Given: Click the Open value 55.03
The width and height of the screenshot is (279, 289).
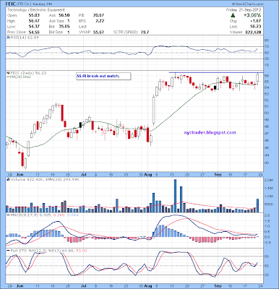Looking at the screenshot, I should tap(34, 15).
